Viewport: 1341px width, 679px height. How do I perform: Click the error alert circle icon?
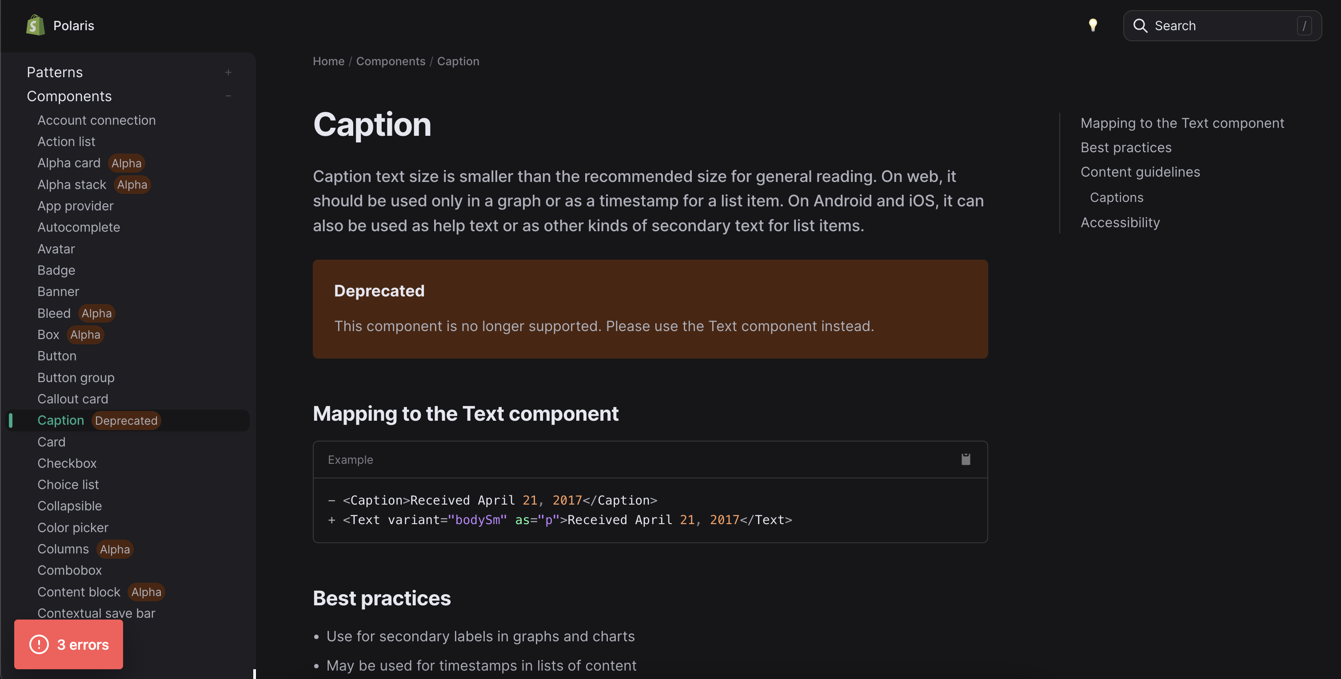point(39,644)
